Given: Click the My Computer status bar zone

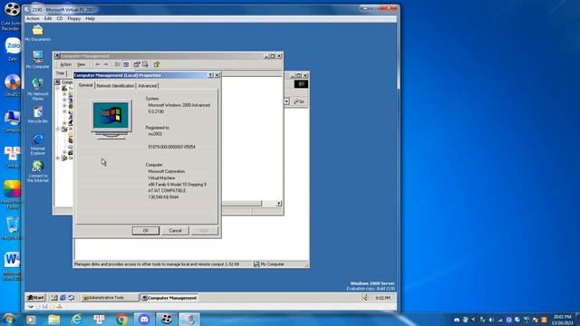Looking at the screenshot, I should click(280, 264).
